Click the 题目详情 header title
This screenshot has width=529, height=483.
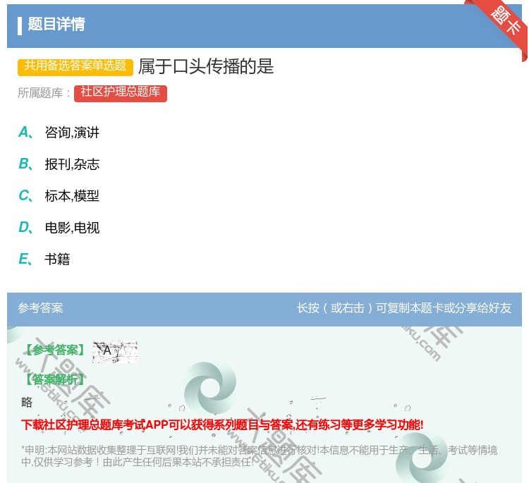(x=56, y=25)
